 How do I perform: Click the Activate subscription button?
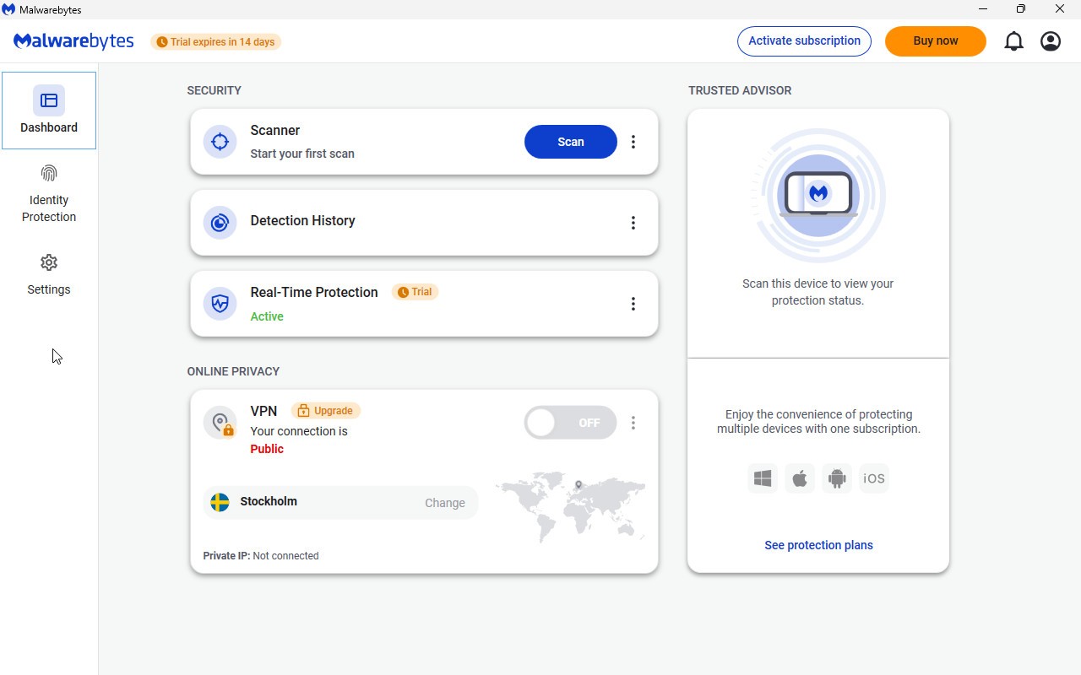(804, 41)
